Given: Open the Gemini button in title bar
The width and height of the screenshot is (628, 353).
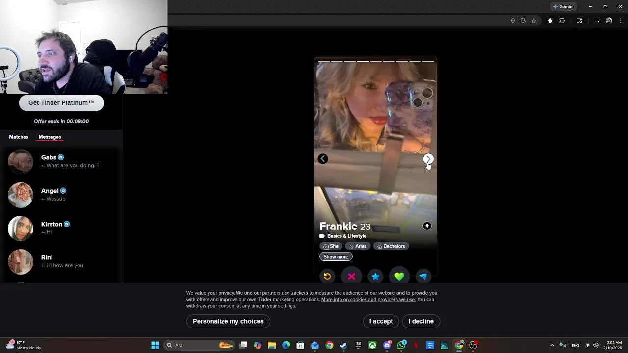Looking at the screenshot, I should 563,7.
